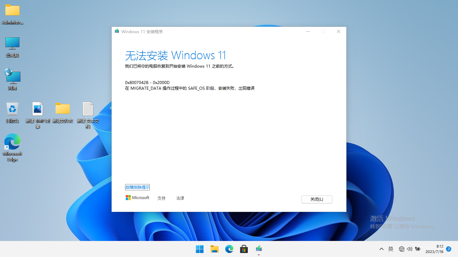Minimize the Windows 11 setup dialog

point(308,31)
